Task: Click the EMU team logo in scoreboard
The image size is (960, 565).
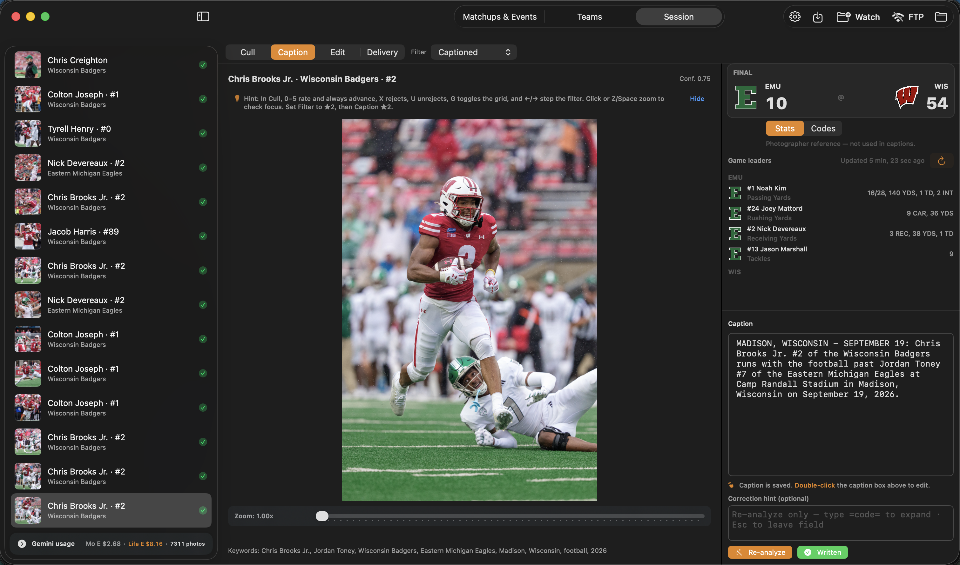Action: [x=746, y=97]
